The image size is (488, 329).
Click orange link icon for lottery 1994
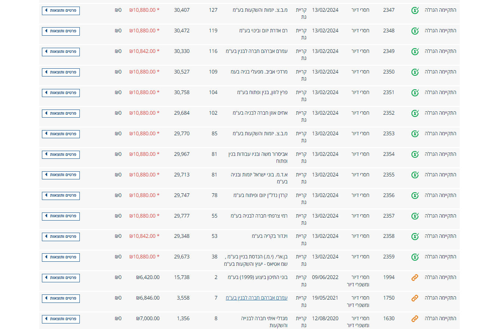415,278
